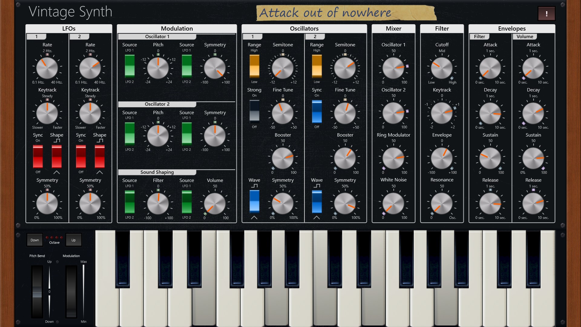Screen dimensions: 581x327
Task: Switch Oscillator 1 Pitch modulation source
Action: [130, 66]
